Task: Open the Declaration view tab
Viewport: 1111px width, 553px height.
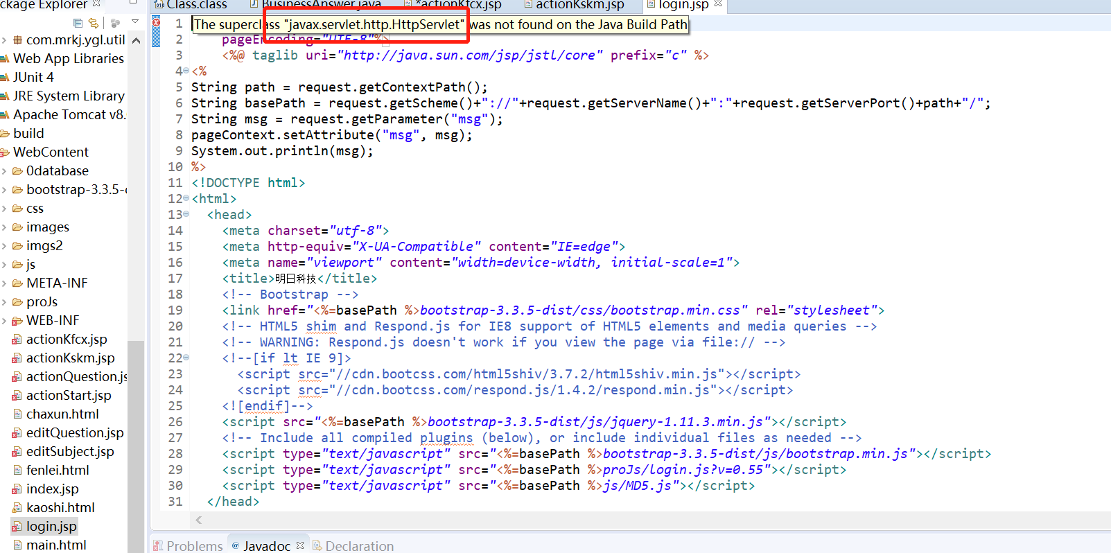Action: click(x=353, y=545)
